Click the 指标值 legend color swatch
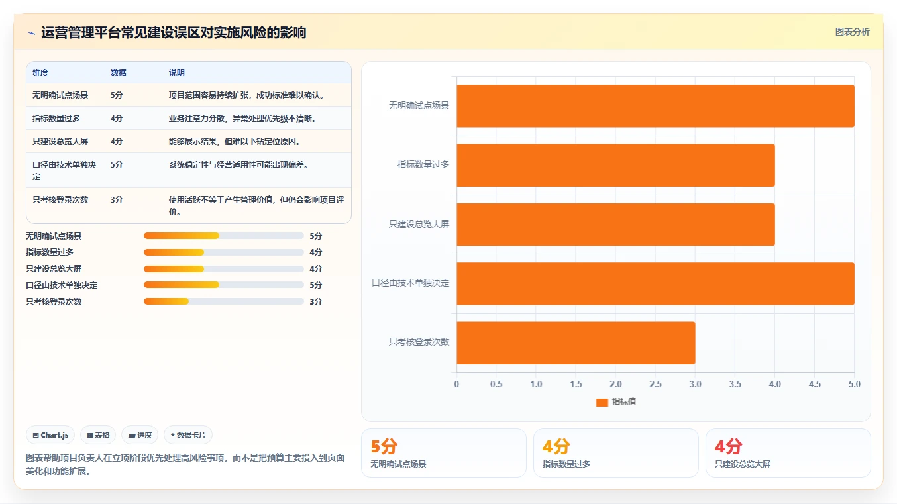Screen dimensions: 897x504 tap(602, 402)
